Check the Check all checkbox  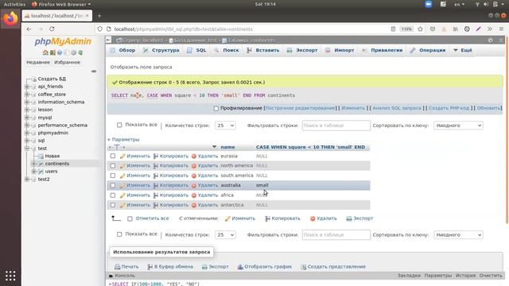pos(130,218)
